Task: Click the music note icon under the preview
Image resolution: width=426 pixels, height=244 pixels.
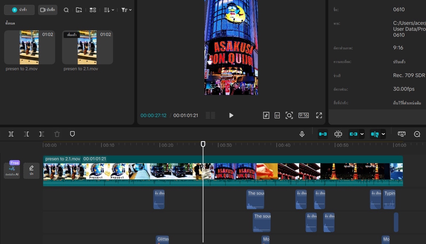Action: click(x=266, y=116)
